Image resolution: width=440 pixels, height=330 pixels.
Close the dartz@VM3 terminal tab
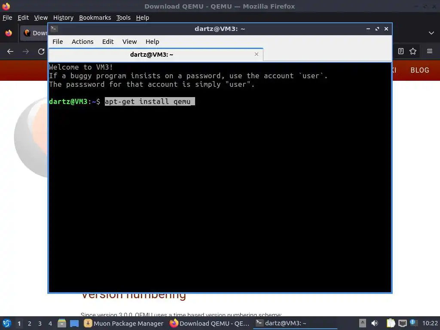coord(256,54)
